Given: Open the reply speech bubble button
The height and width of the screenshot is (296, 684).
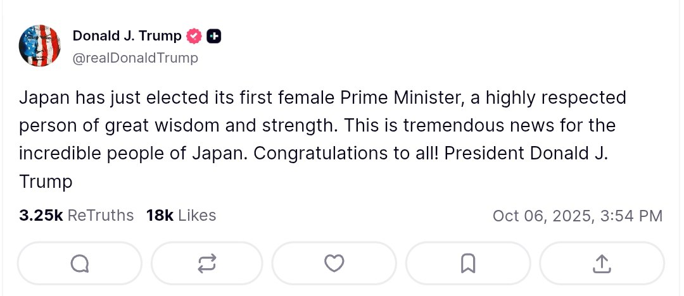Looking at the screenshot, I should [80, 263].
